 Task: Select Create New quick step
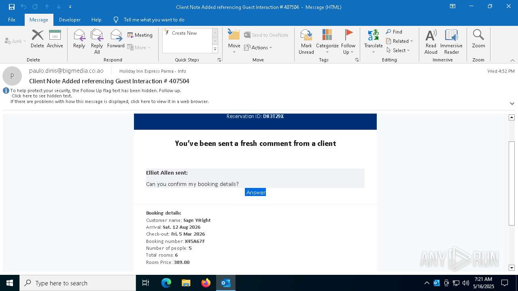184,33
